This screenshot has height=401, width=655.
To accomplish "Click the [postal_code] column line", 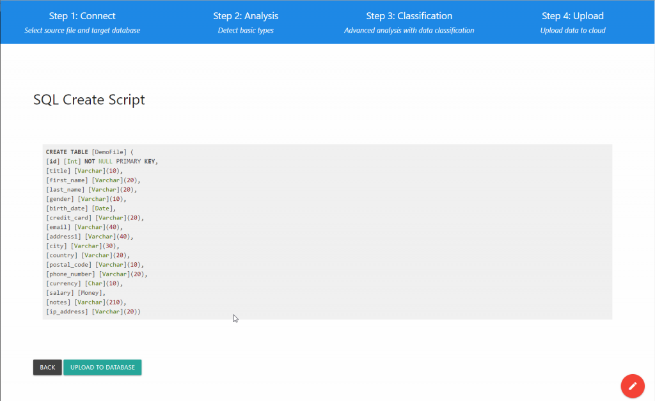I will tap(95, 265).
